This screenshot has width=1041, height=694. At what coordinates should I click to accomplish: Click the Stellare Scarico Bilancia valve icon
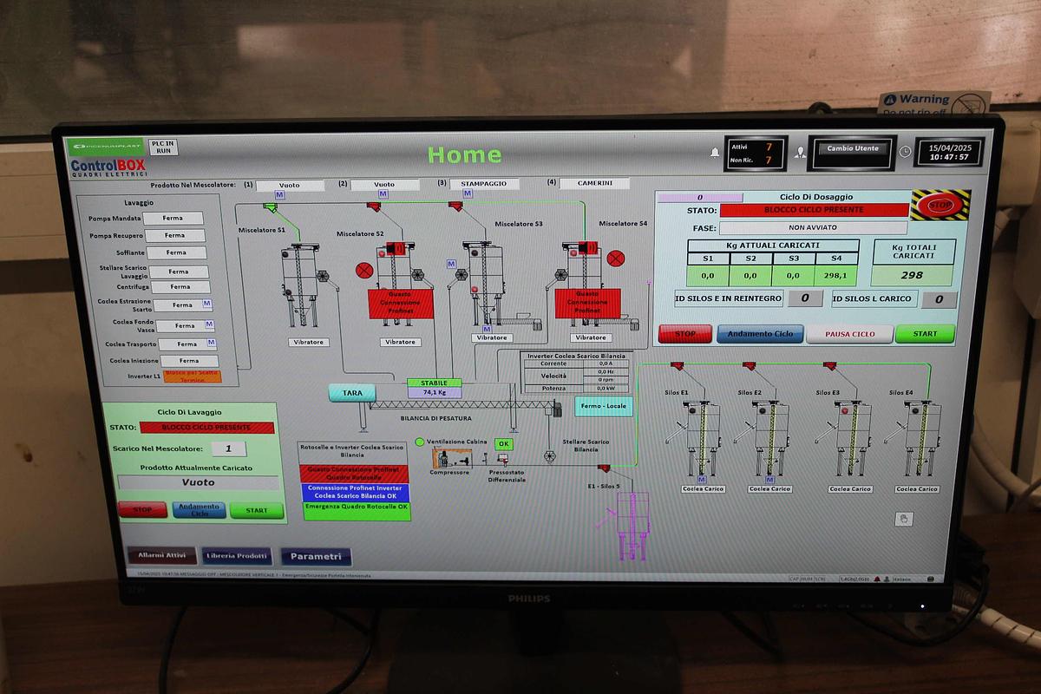tap(549, 455)
